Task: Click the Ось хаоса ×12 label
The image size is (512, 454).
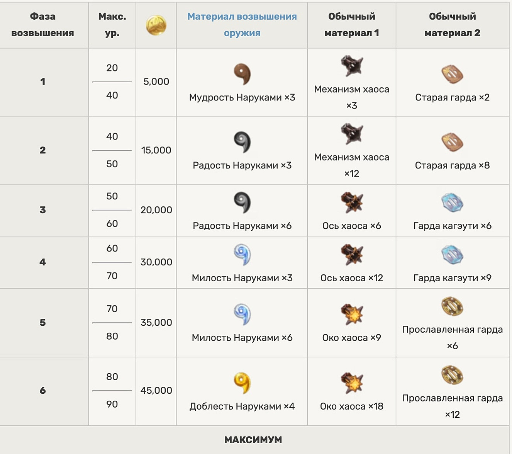Action: tap(352, 278)
